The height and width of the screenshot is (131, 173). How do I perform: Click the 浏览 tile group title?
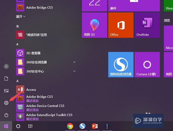167,20
